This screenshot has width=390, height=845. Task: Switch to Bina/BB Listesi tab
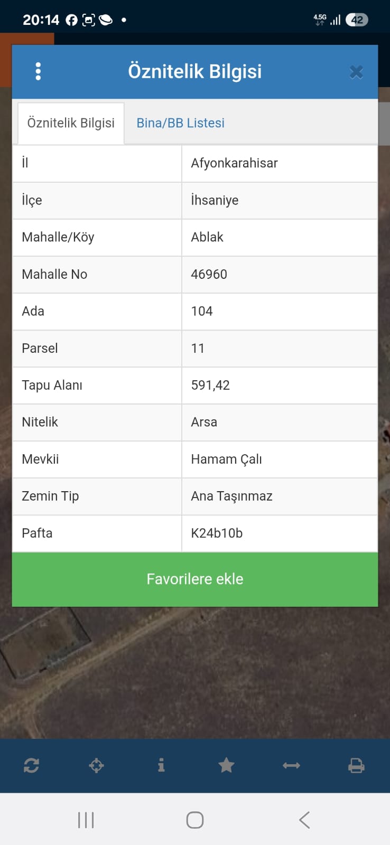(x=180, y=123)
